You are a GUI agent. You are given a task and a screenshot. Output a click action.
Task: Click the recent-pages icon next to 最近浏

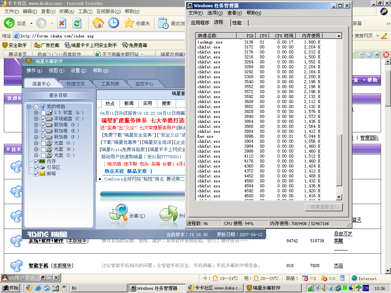coord(163,23)
